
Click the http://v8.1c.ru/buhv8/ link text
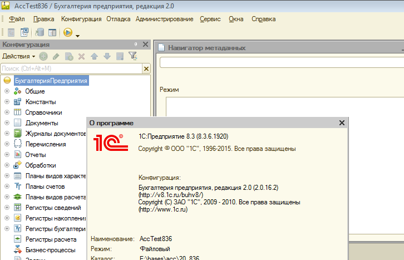(x=171, y=195)
